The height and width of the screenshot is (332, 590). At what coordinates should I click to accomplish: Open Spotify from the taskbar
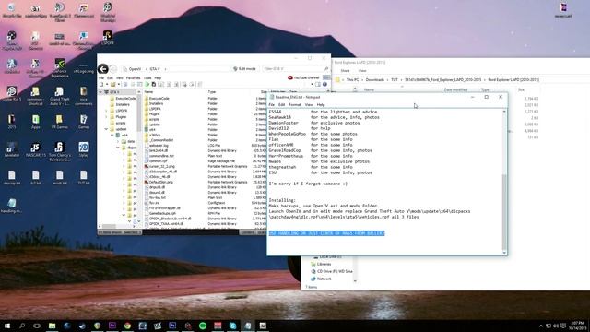(x=203, y=326)
